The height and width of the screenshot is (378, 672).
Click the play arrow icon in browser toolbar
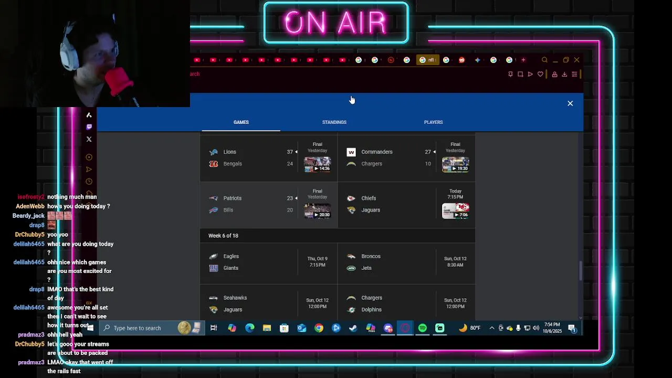tap(530, 75)
